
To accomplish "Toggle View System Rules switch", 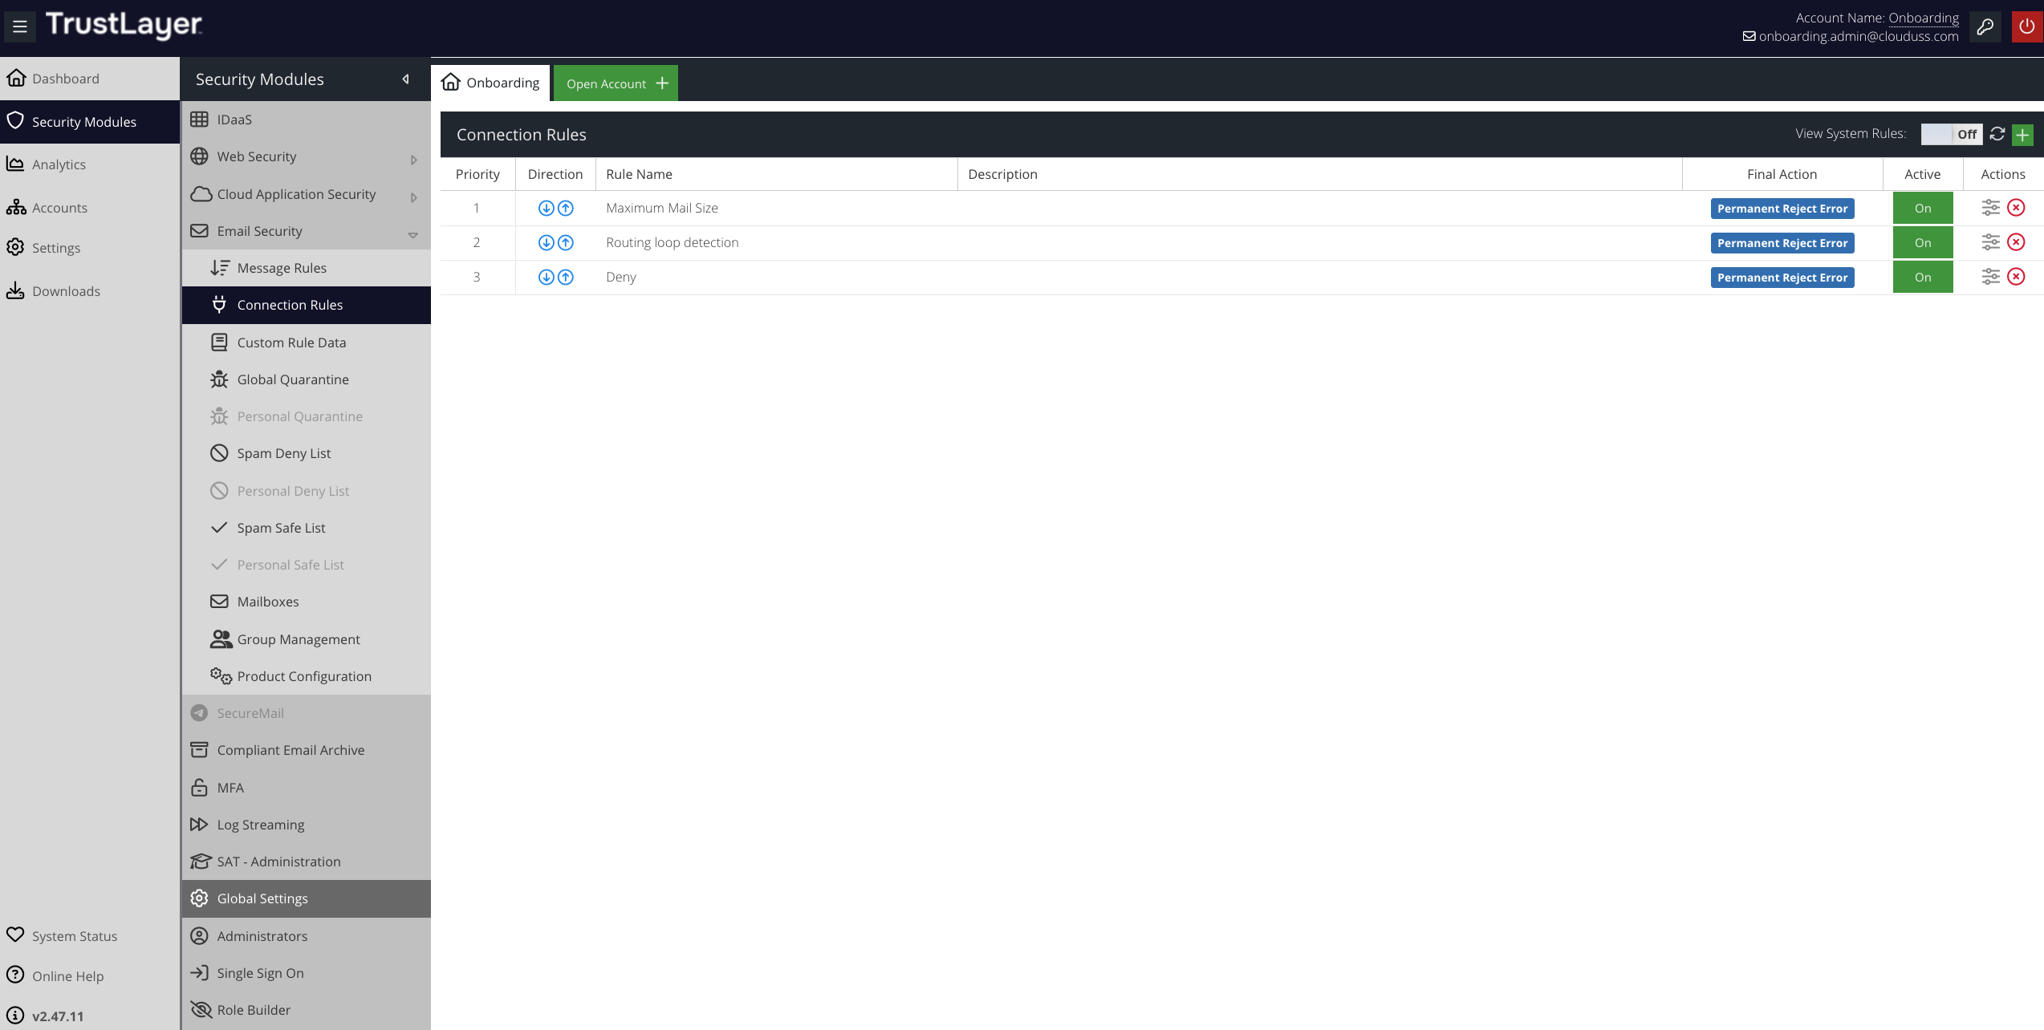I will click(x=1951, y=134).
